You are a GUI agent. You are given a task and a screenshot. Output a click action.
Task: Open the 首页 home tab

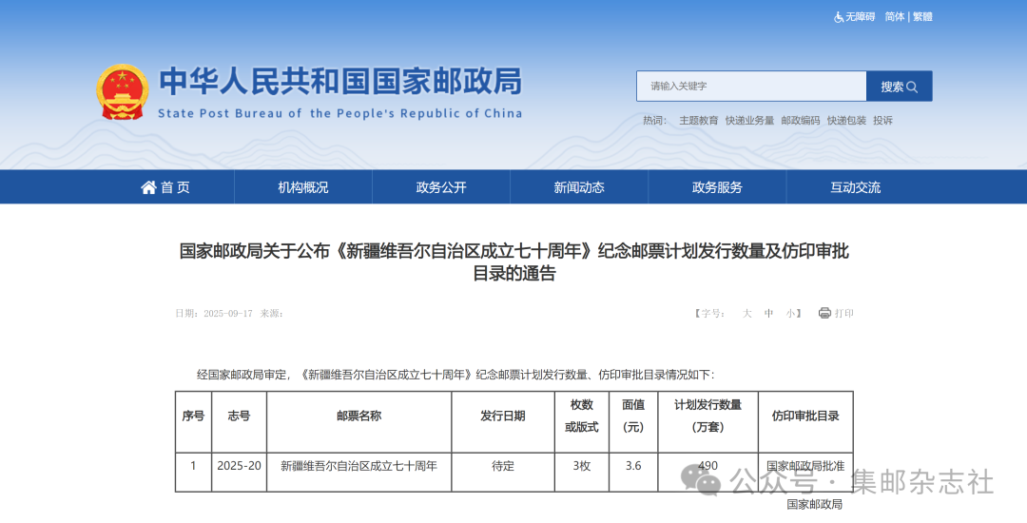[165, 187]
